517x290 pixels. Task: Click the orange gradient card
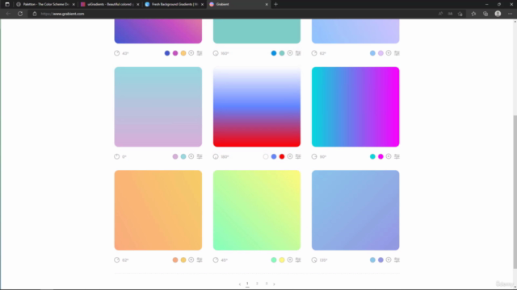(158, 210)
